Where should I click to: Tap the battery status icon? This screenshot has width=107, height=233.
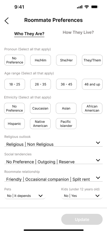tap(94, 7)
